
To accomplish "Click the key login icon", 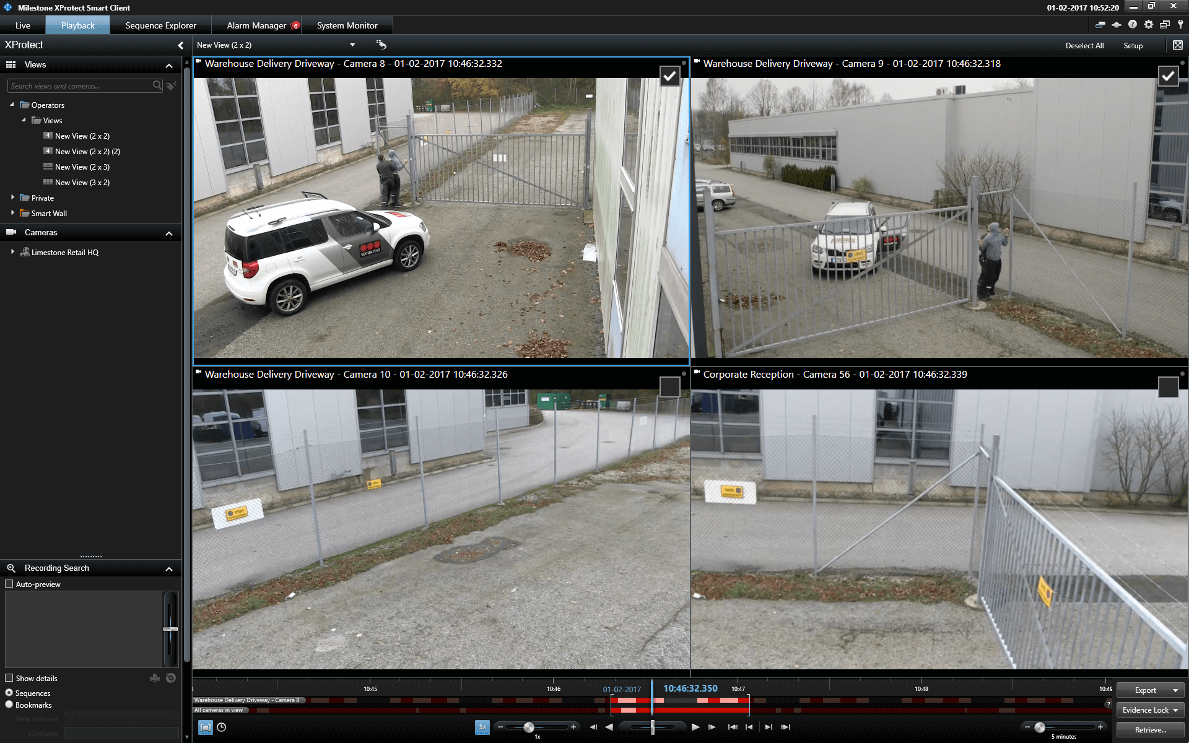I will 1180,25.
